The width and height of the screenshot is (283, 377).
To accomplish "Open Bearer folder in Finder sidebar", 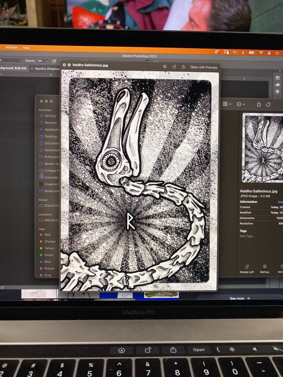I will 49,164.
